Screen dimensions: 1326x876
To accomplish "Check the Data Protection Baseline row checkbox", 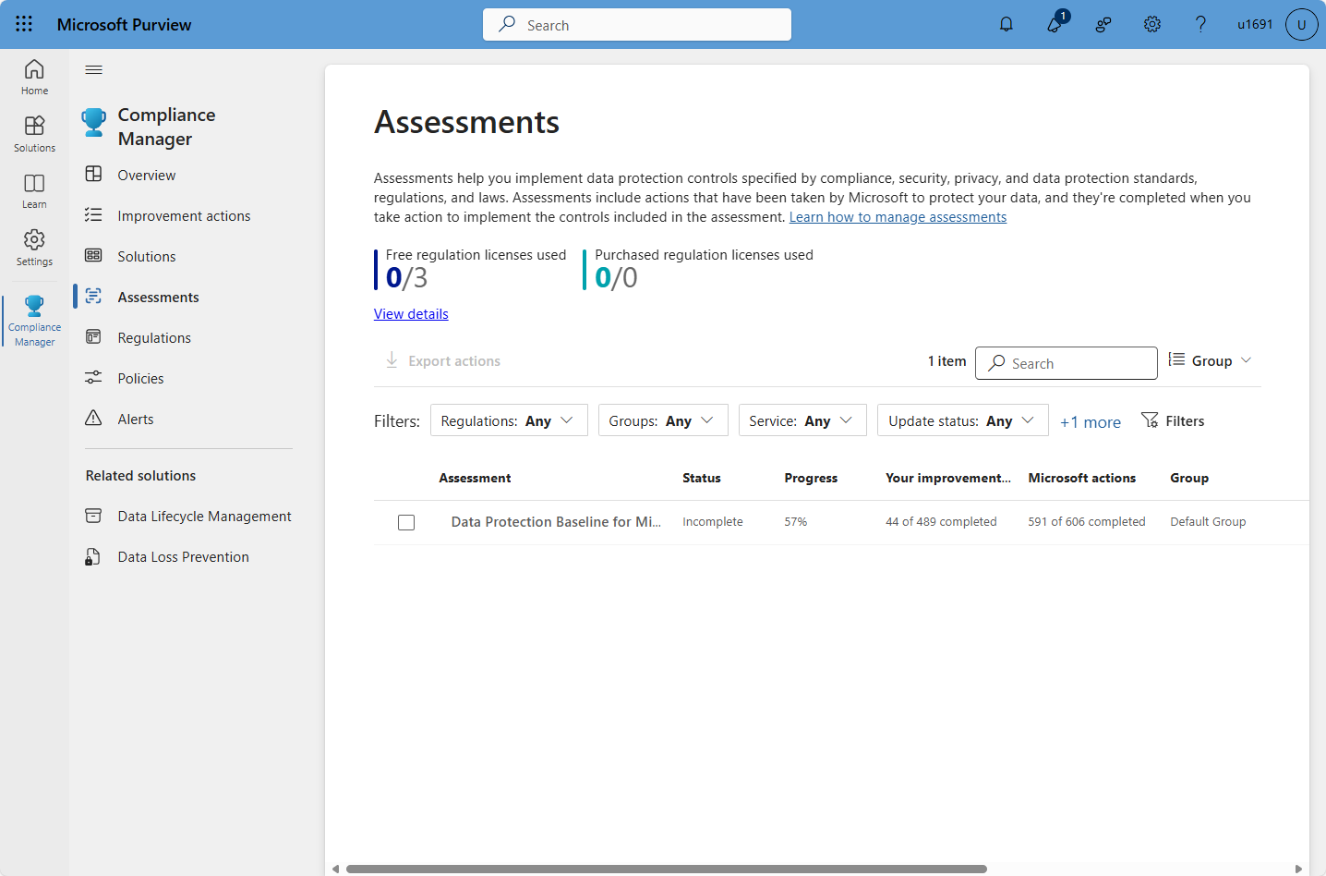I will point(406,522).
